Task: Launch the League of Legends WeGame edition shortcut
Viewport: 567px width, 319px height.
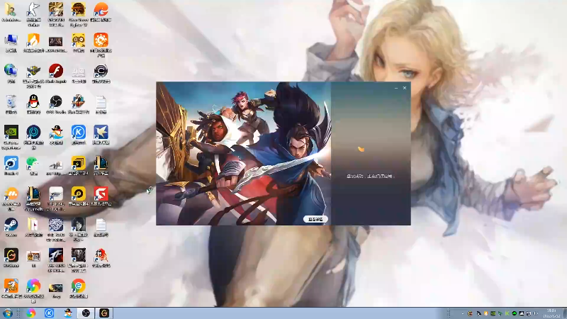Action: (33, 194)
